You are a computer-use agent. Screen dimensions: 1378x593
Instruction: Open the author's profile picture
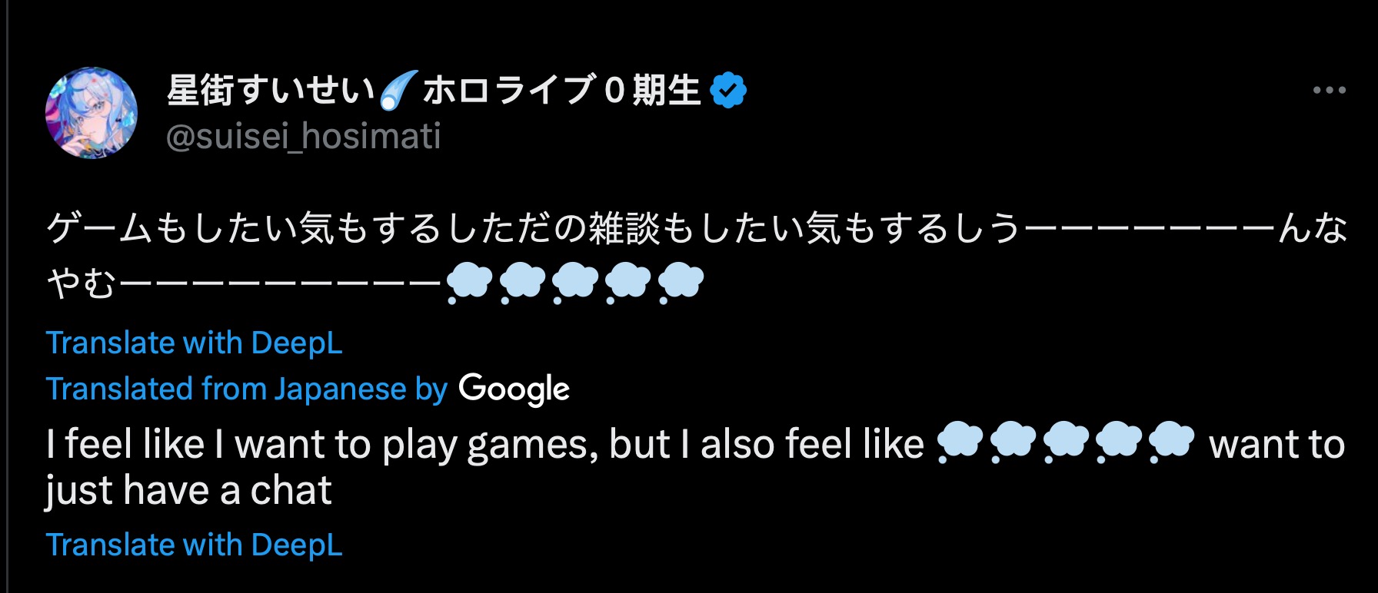click(x=92, y=113)
